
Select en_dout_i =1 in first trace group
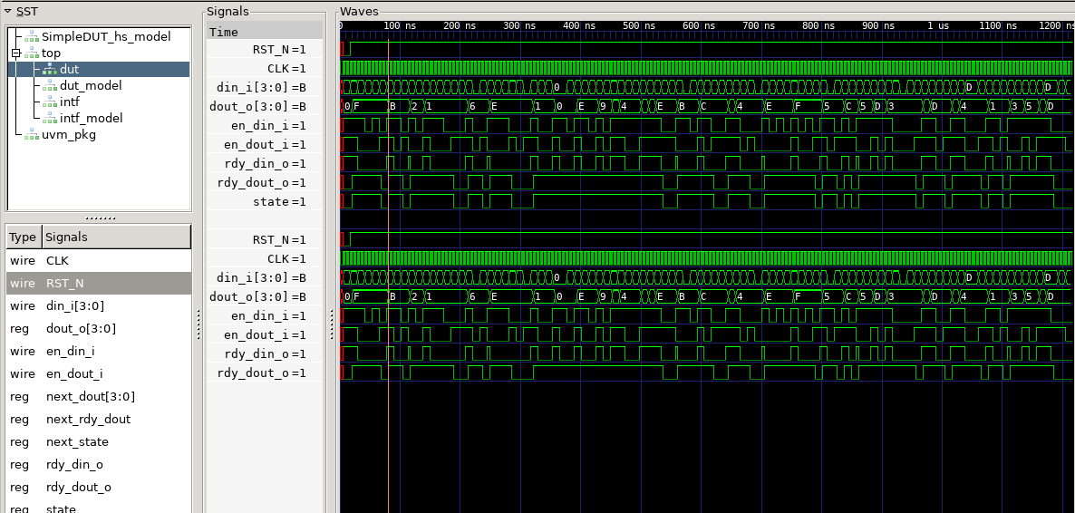265,145
